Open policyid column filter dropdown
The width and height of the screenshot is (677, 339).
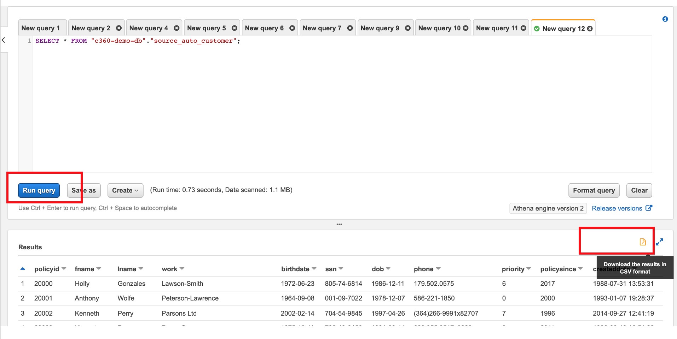coord(64,269)
